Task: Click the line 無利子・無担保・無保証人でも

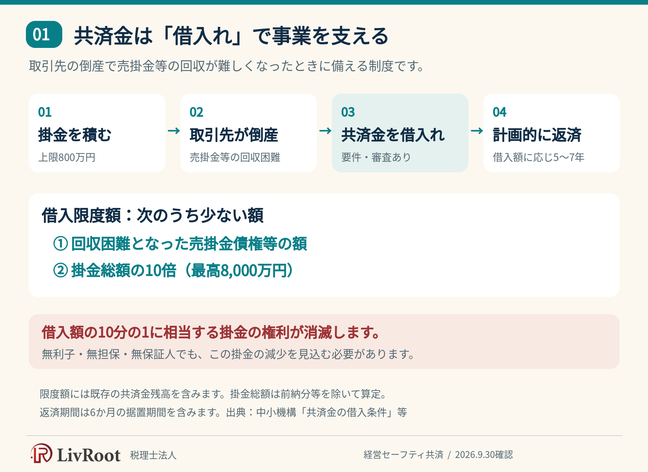Action: pyautogui.click(x=229, y=354)
